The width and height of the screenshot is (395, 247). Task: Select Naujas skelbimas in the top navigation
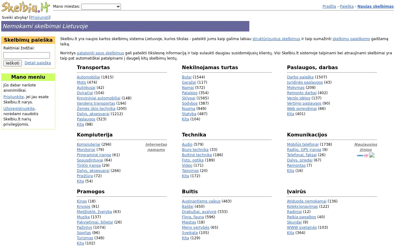pyautogui.click(x=376, y=6)
